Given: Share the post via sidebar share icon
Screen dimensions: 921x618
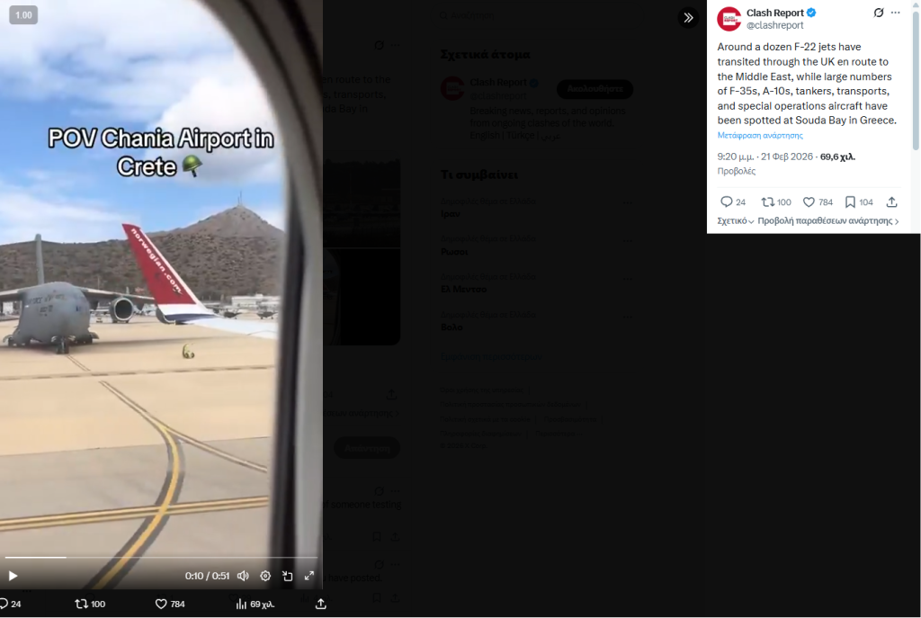Looking at the screenshot, I should pyautogui.click(x=891, y=202).
